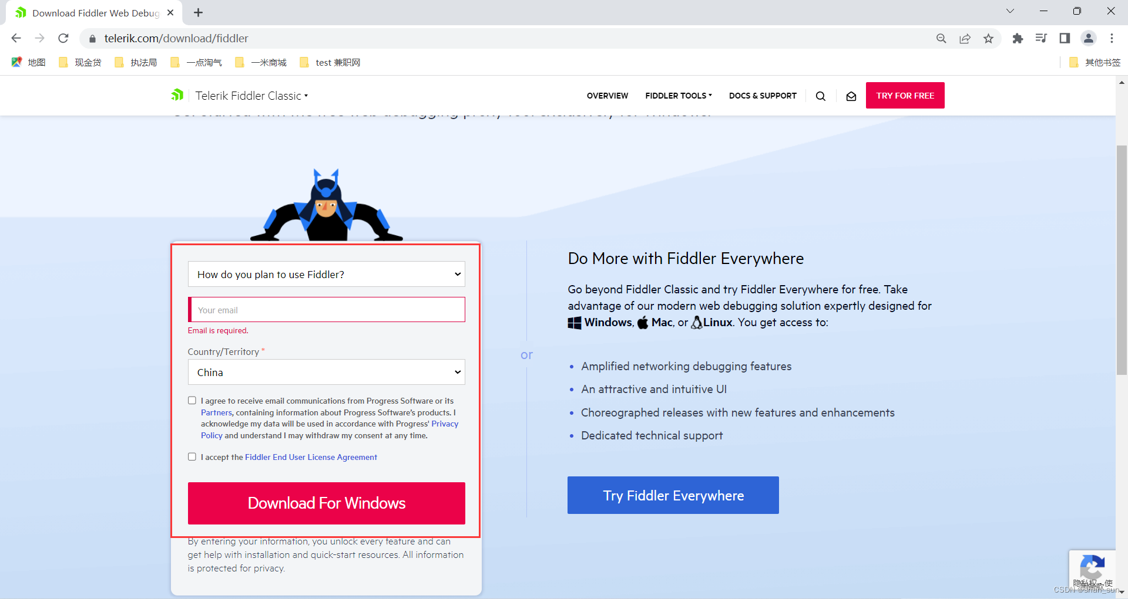Open the Country/Territory China dropdown

327,372
